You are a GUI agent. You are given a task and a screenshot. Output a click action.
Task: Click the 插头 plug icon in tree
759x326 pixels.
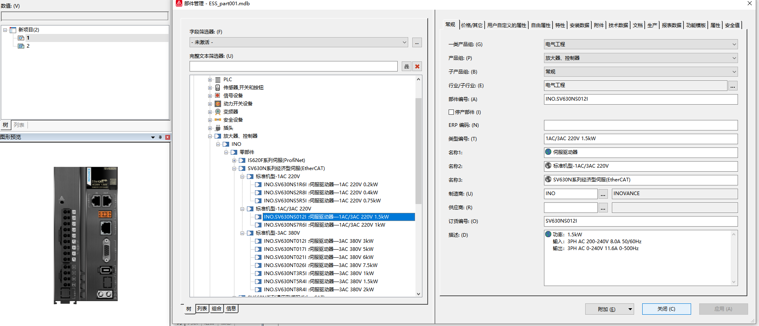point(218,128)
